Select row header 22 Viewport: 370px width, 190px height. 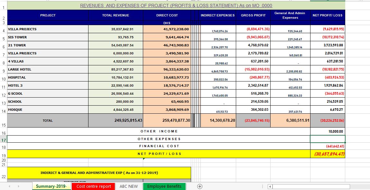click(x=4, y=173)
